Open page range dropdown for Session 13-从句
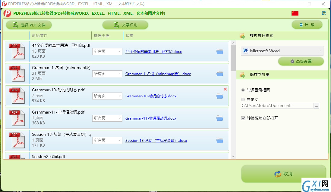The width and height of the screenshot is (331, 192). pyautogui.click(x=107, y=141)
